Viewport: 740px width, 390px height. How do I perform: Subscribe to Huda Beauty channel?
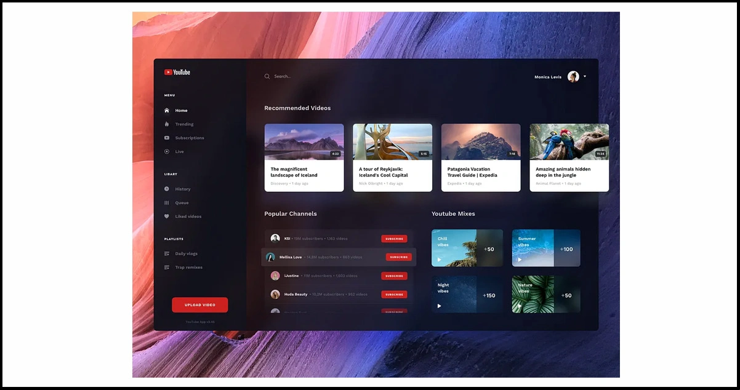[394, 295]
